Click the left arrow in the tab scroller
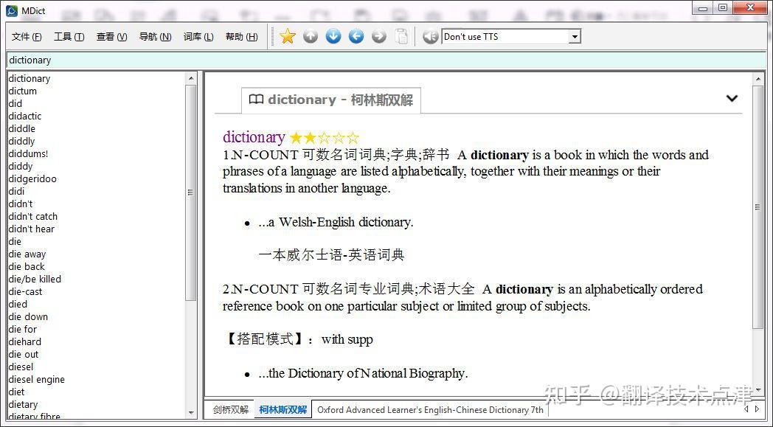Viewport: 773px width, 427px height. (x=746, y=409)
